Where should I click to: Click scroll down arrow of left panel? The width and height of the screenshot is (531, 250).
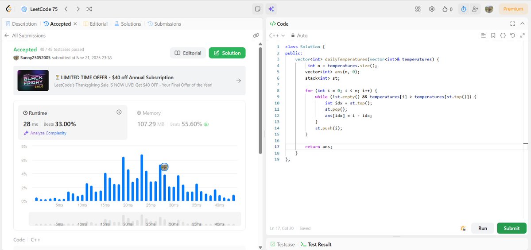click(x=260, y=247)
